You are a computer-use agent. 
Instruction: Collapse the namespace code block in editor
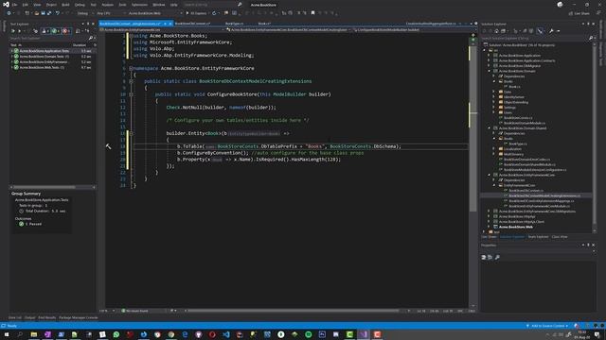tap(131, 68)
